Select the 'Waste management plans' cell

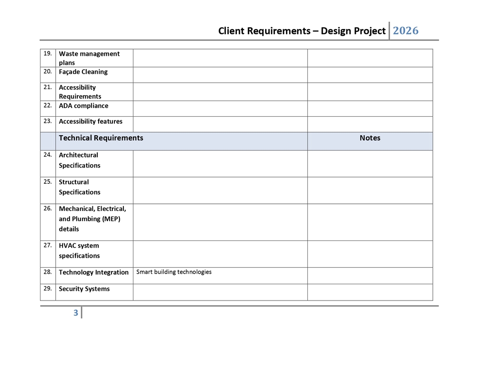tap(94, 58)
